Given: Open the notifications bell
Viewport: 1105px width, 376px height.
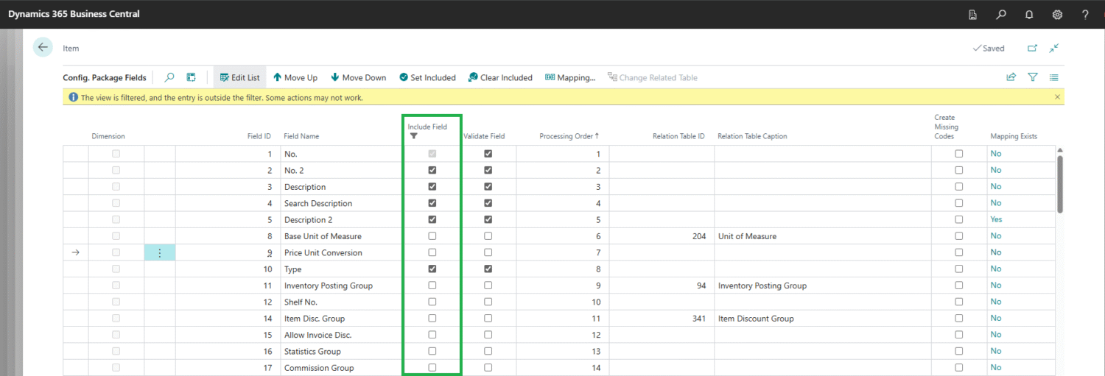Looking at the screenshot, I should coord(1029,14).
